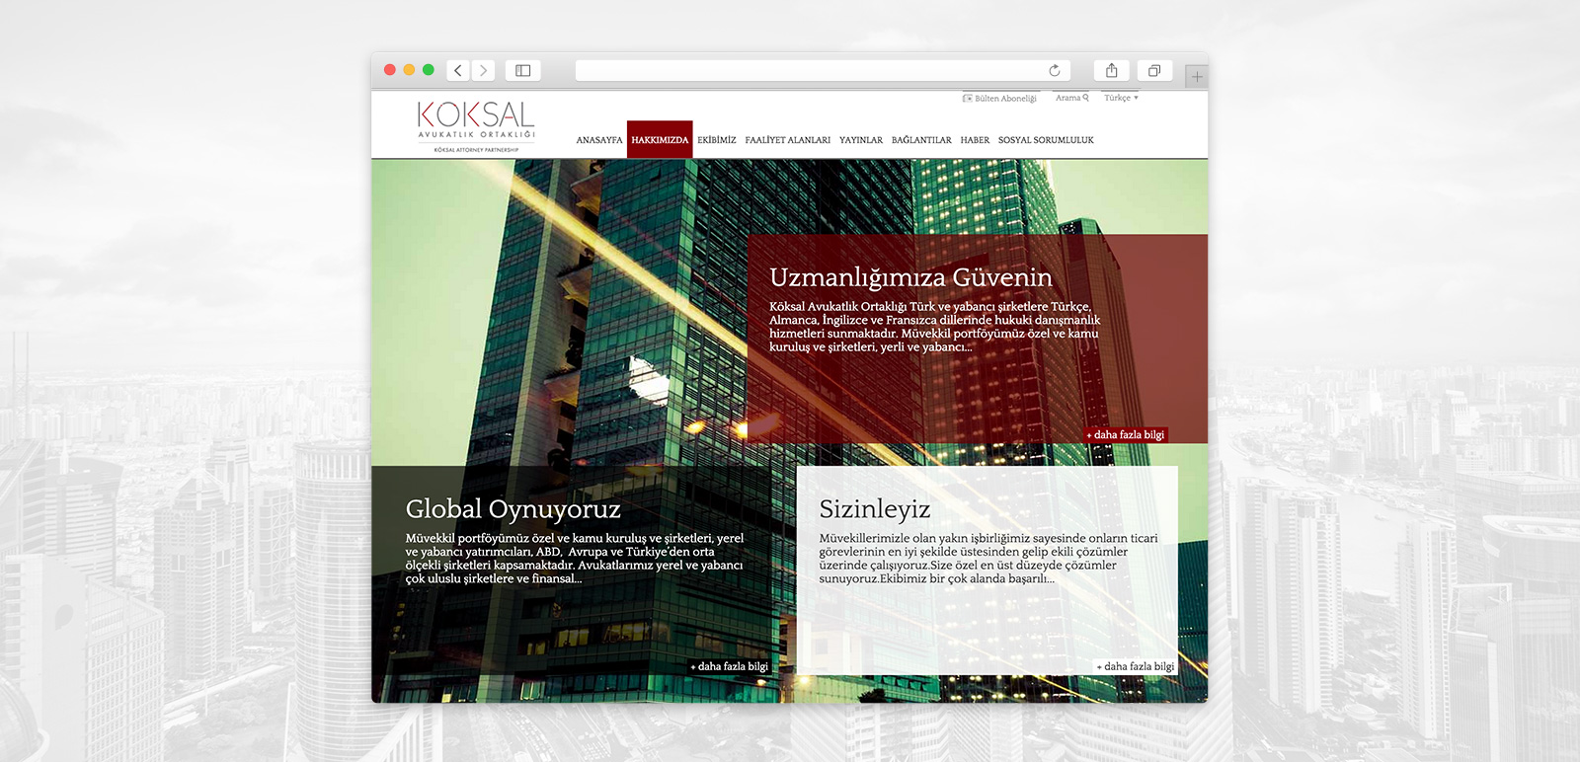
Task: Select the HAKKIMIZDA menu item
Action: point(660,139)
